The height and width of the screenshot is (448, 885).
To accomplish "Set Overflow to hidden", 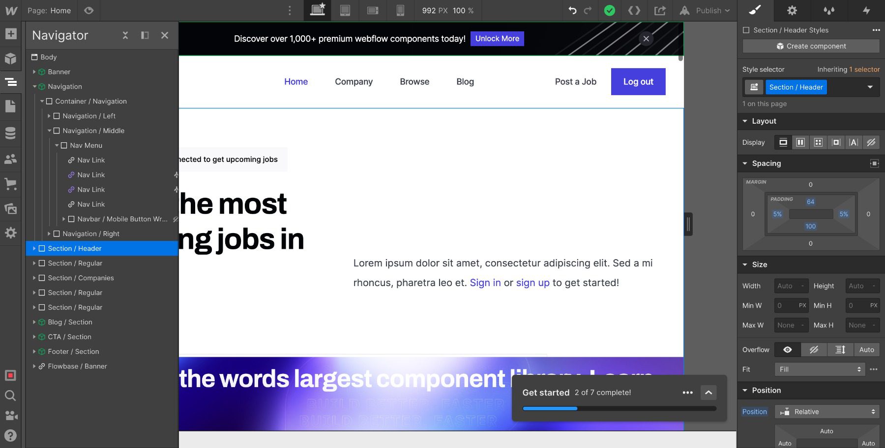I will tap(814, 349).
